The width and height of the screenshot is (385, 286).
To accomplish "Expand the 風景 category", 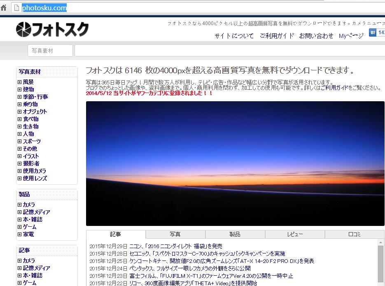I will click(20, 82).
